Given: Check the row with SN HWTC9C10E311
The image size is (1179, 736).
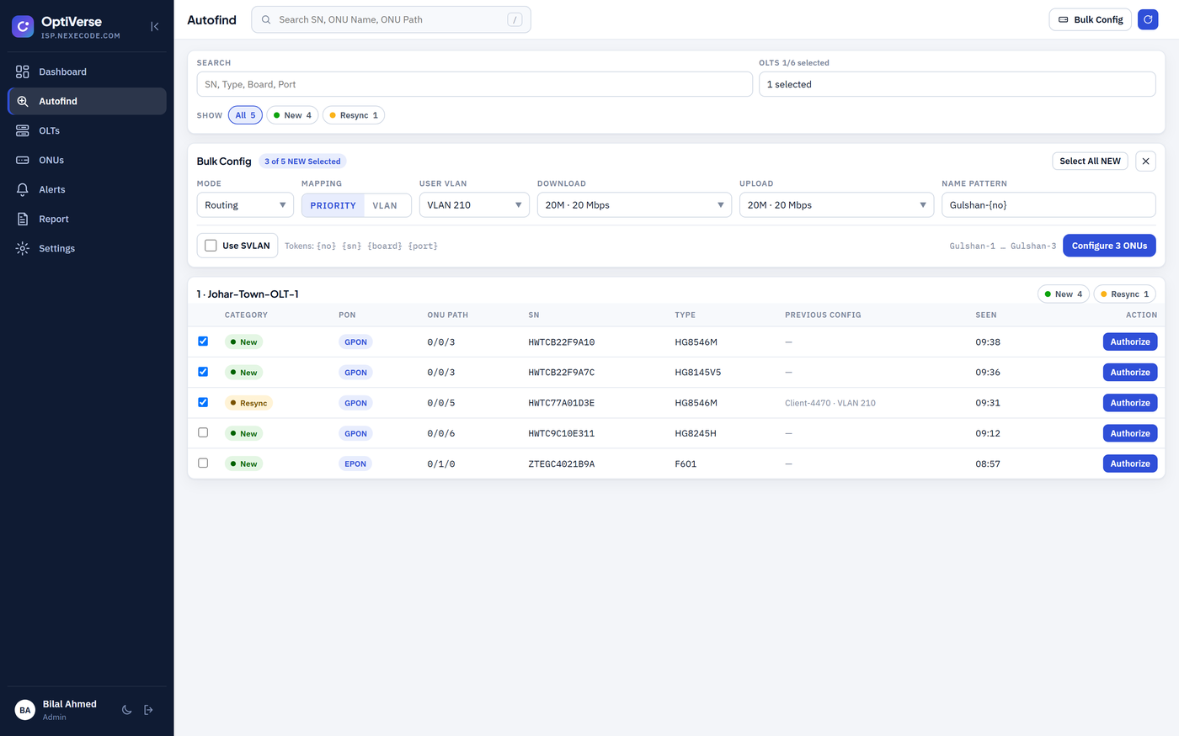Looking at the screenshot, I should [203, 432].
